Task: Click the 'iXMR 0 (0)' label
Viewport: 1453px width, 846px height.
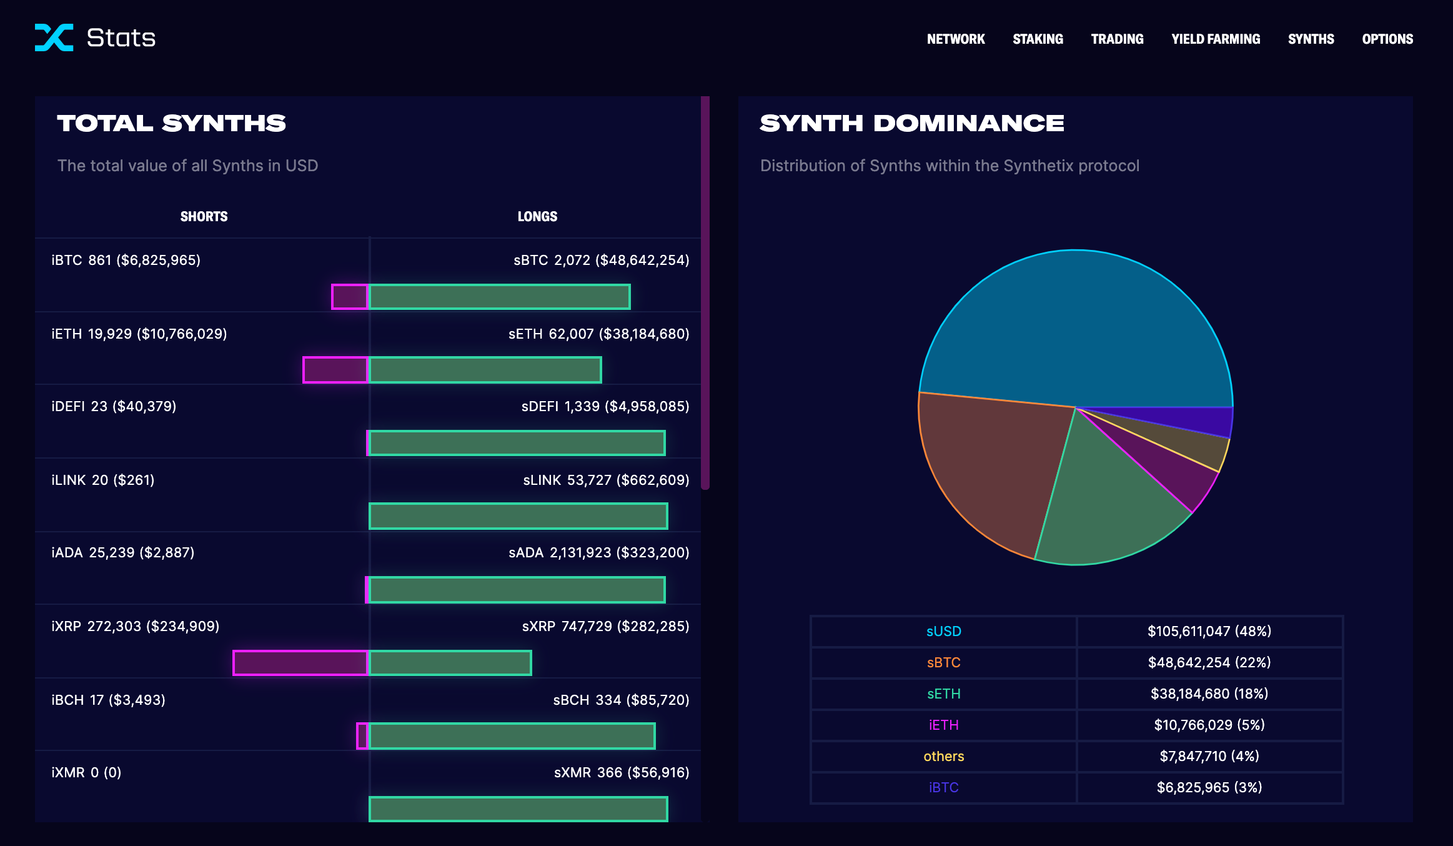Action: pos(86,772)
